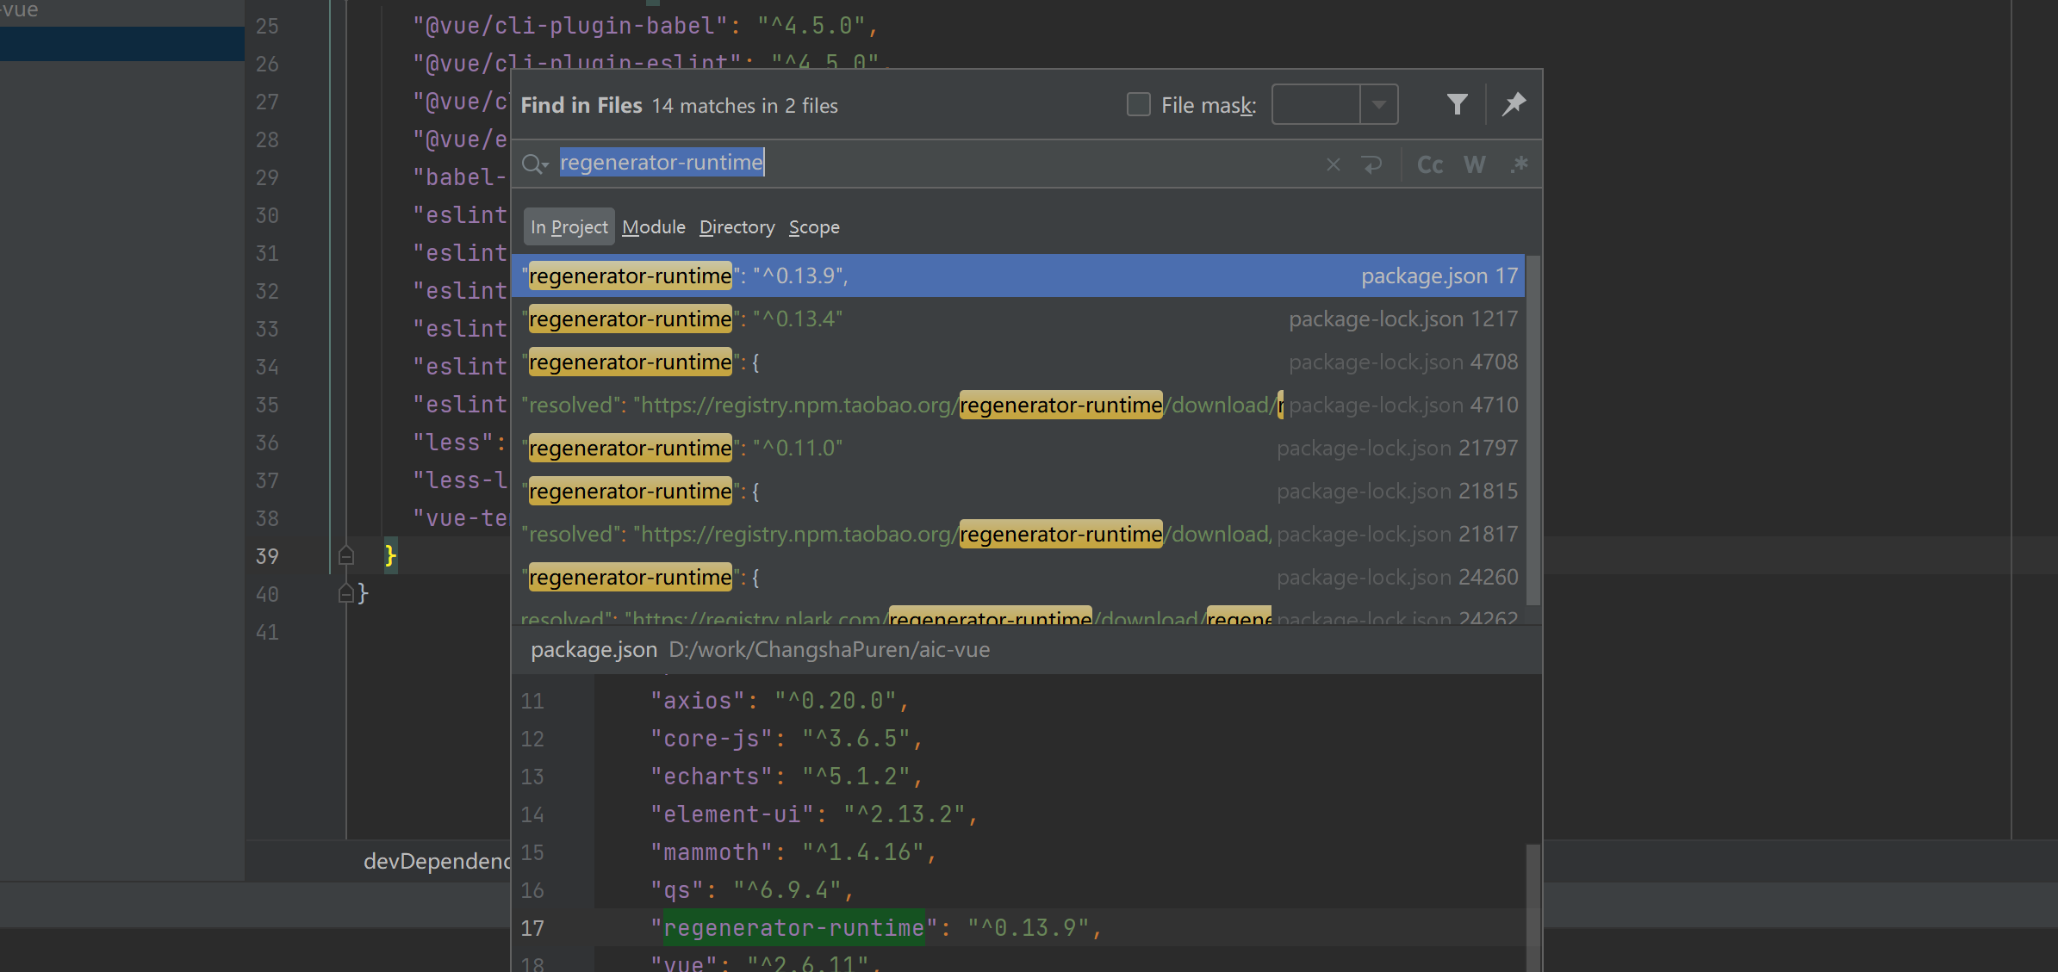2058x972 pixels.
Task: Select result at package-lock.json 1217
Action: (x=1018, y=319)
